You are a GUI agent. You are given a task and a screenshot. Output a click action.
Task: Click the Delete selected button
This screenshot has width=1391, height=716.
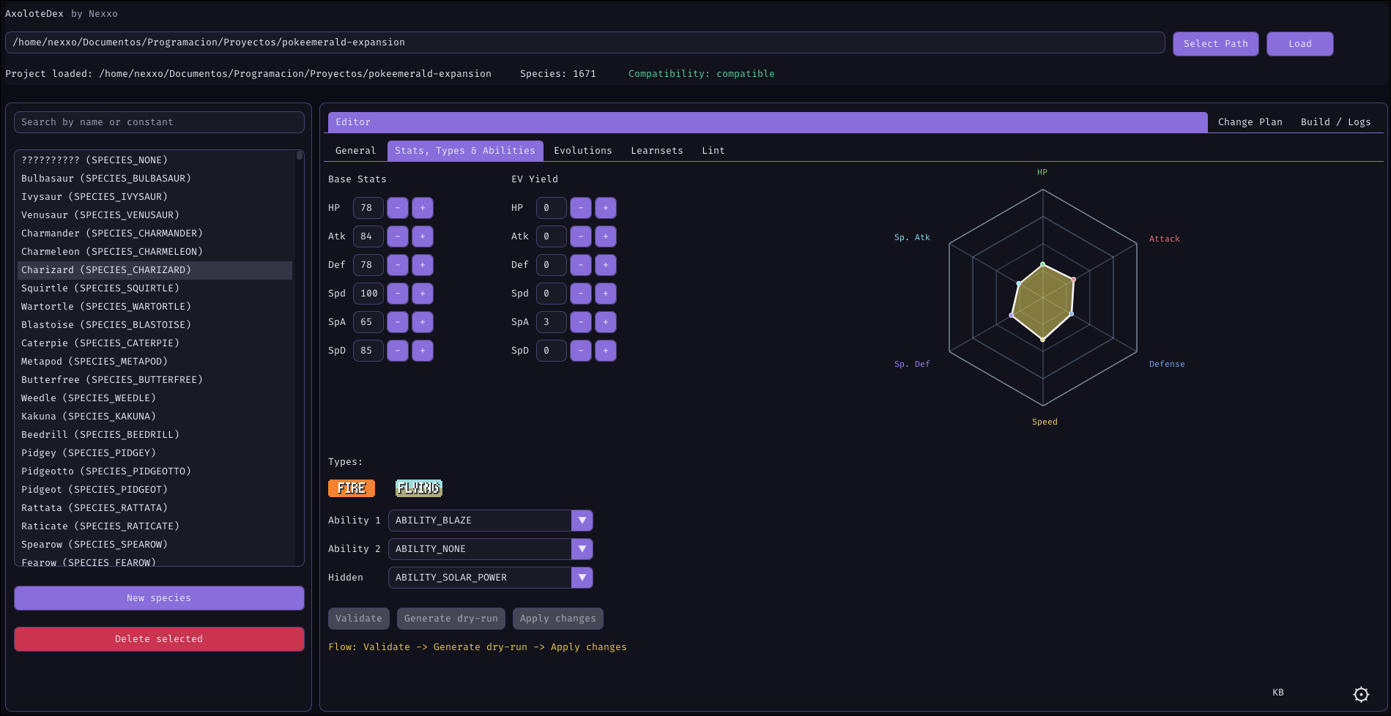click(159, 639)
